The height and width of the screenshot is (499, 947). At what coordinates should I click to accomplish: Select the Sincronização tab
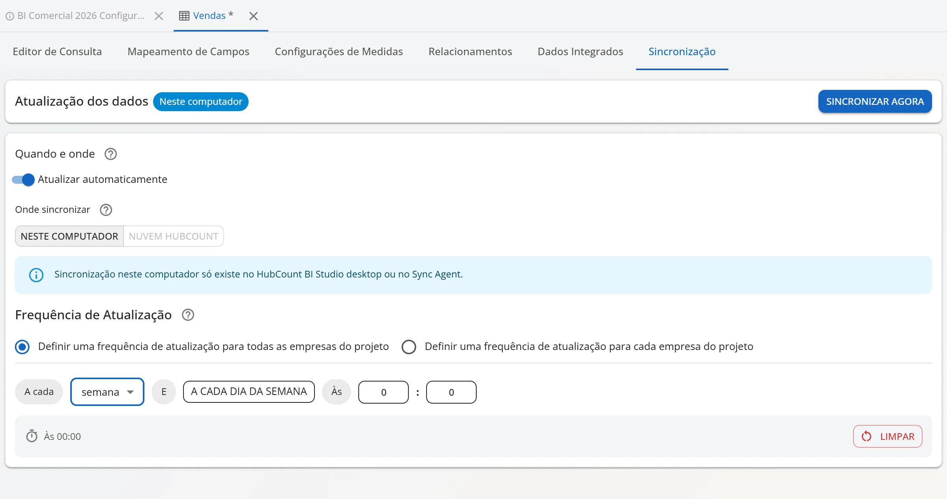click(682, 51)
